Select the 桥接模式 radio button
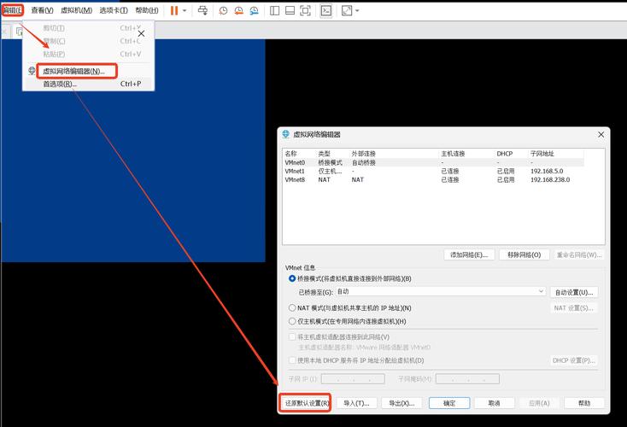This screenshot has width=627, height=427. point(293,278)
